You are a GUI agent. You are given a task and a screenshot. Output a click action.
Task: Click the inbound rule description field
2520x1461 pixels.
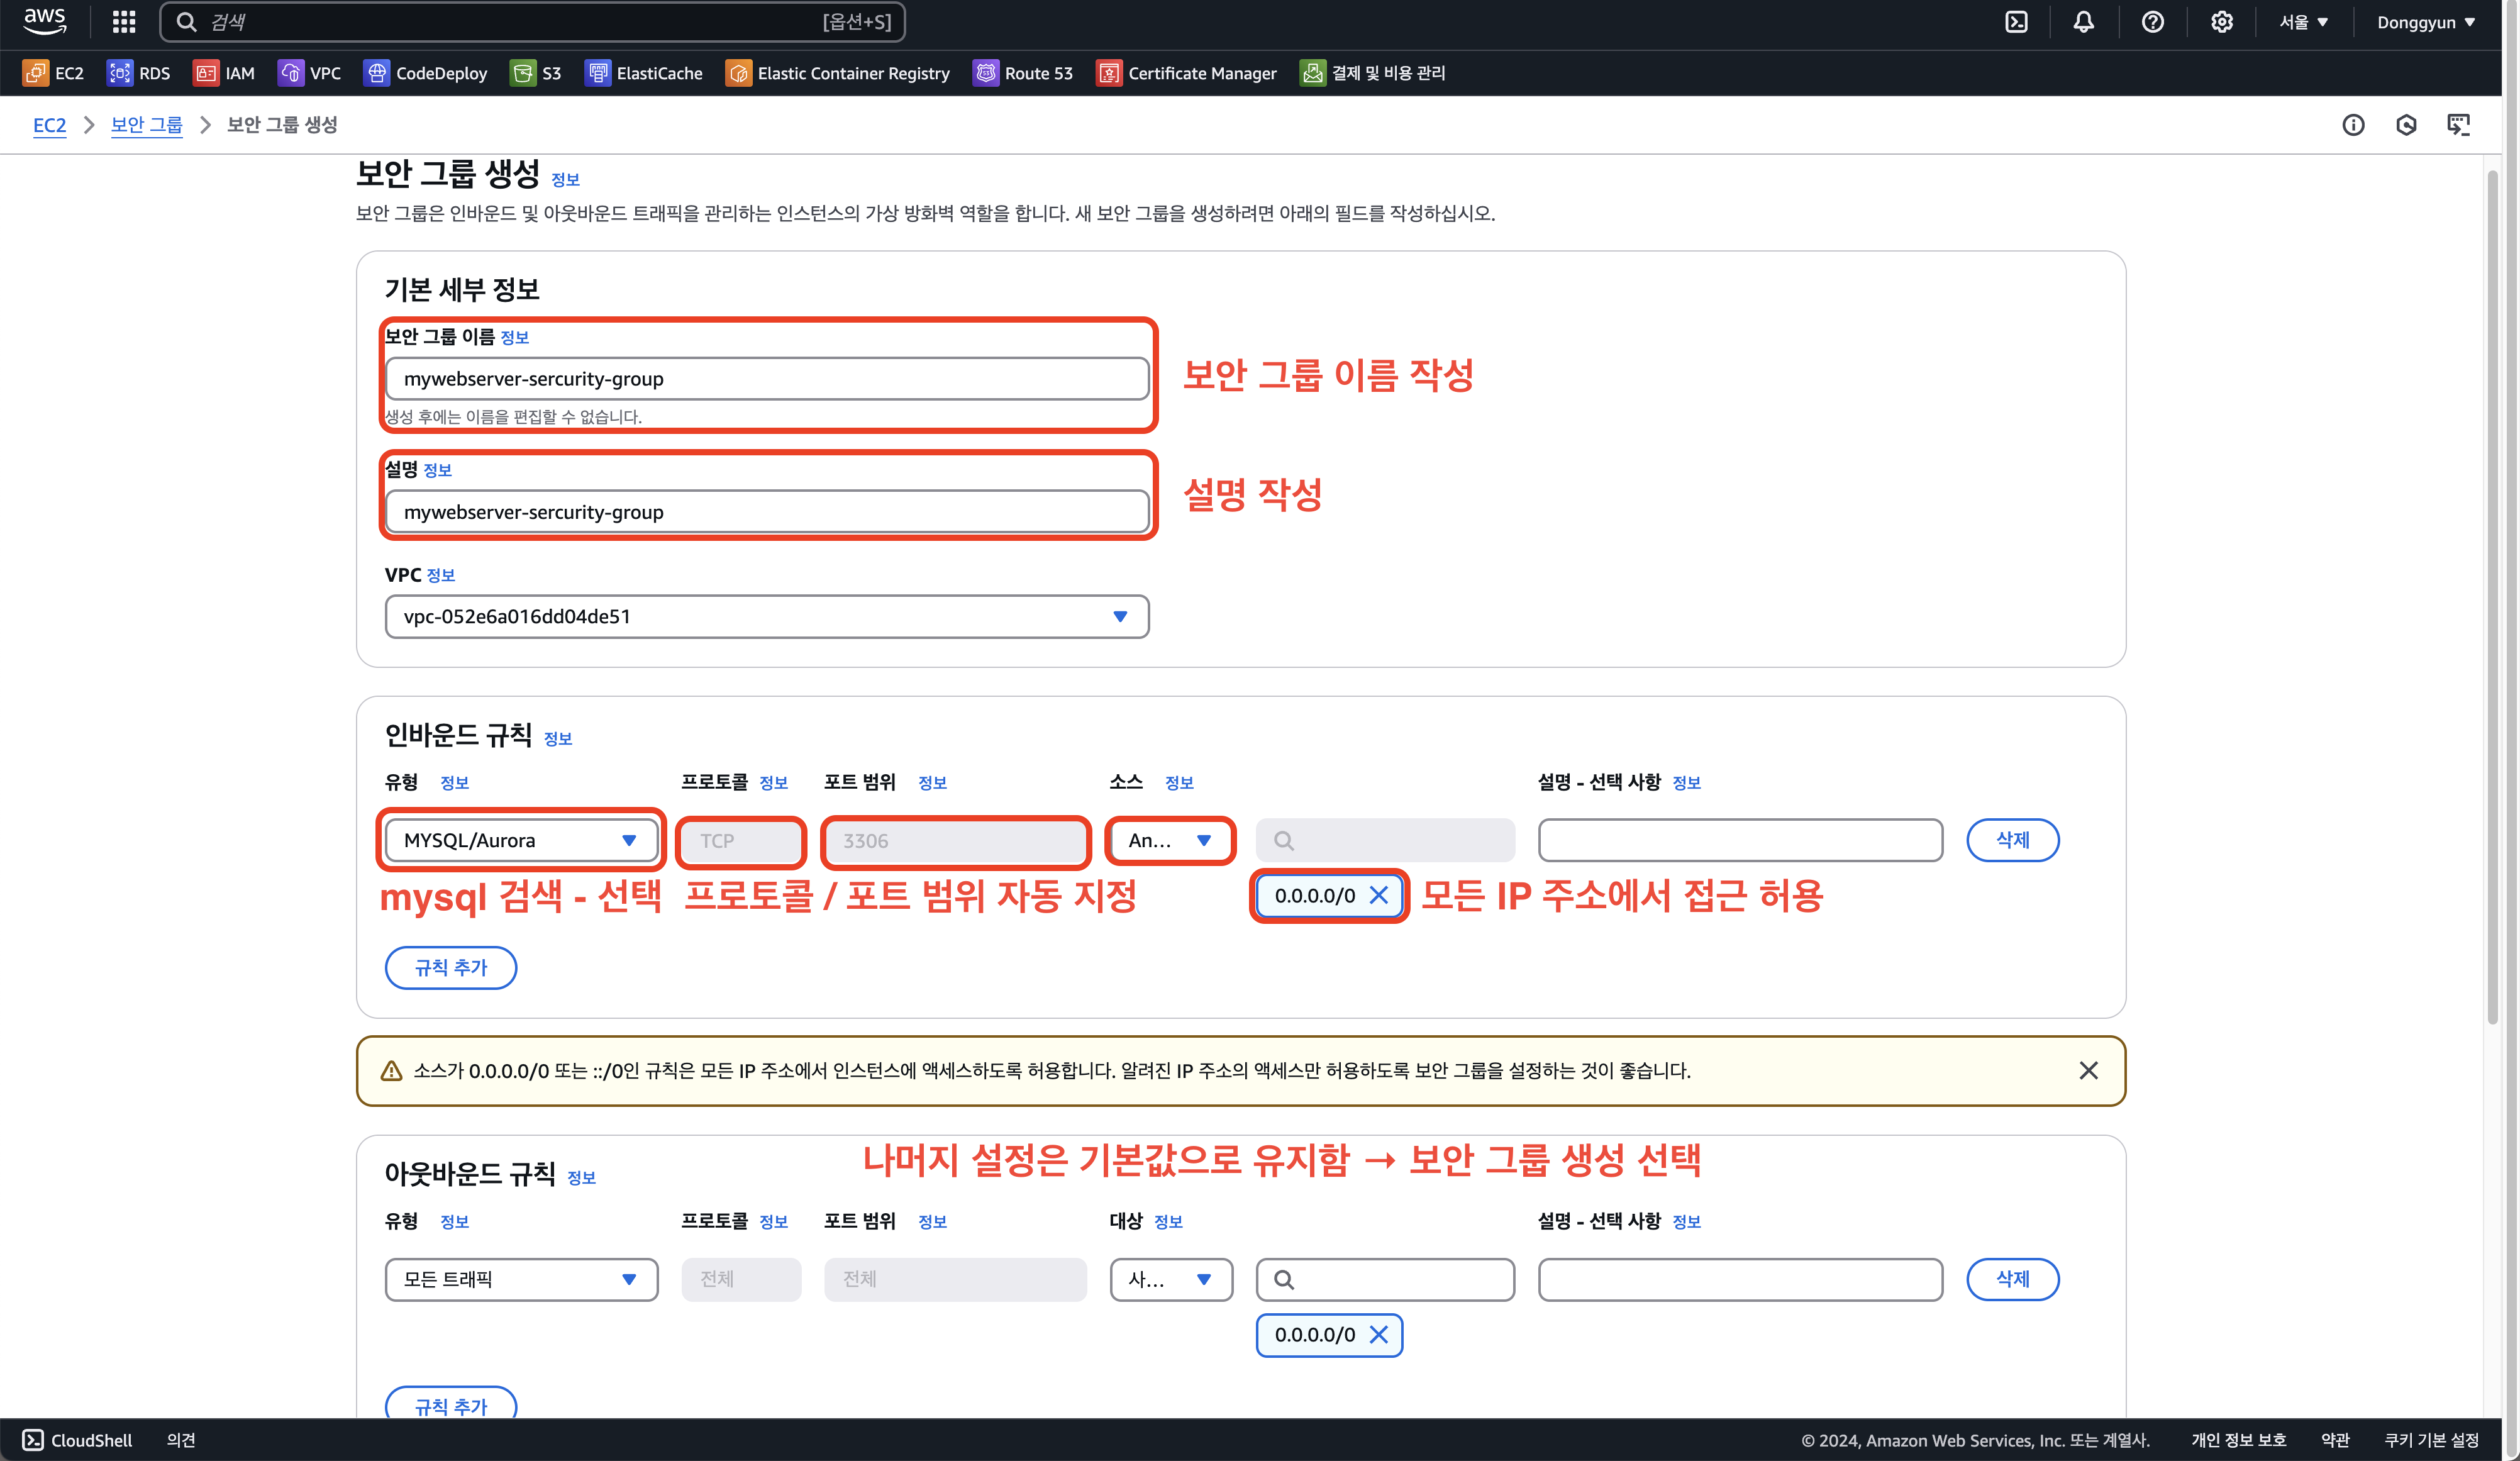1740,840
